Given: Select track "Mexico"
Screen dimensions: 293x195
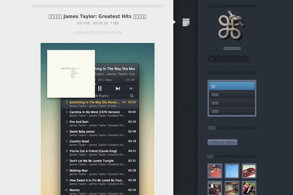Looking at the screenshot, I should tap(100, 191).
